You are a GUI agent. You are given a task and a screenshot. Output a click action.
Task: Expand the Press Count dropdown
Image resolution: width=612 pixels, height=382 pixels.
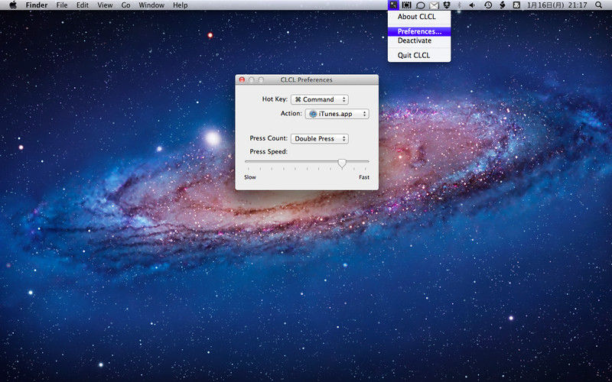[320, 139]
